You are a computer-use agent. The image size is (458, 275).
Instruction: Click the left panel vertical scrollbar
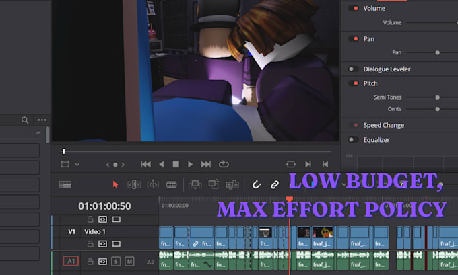pyautogui.click(x=48, y=135)
